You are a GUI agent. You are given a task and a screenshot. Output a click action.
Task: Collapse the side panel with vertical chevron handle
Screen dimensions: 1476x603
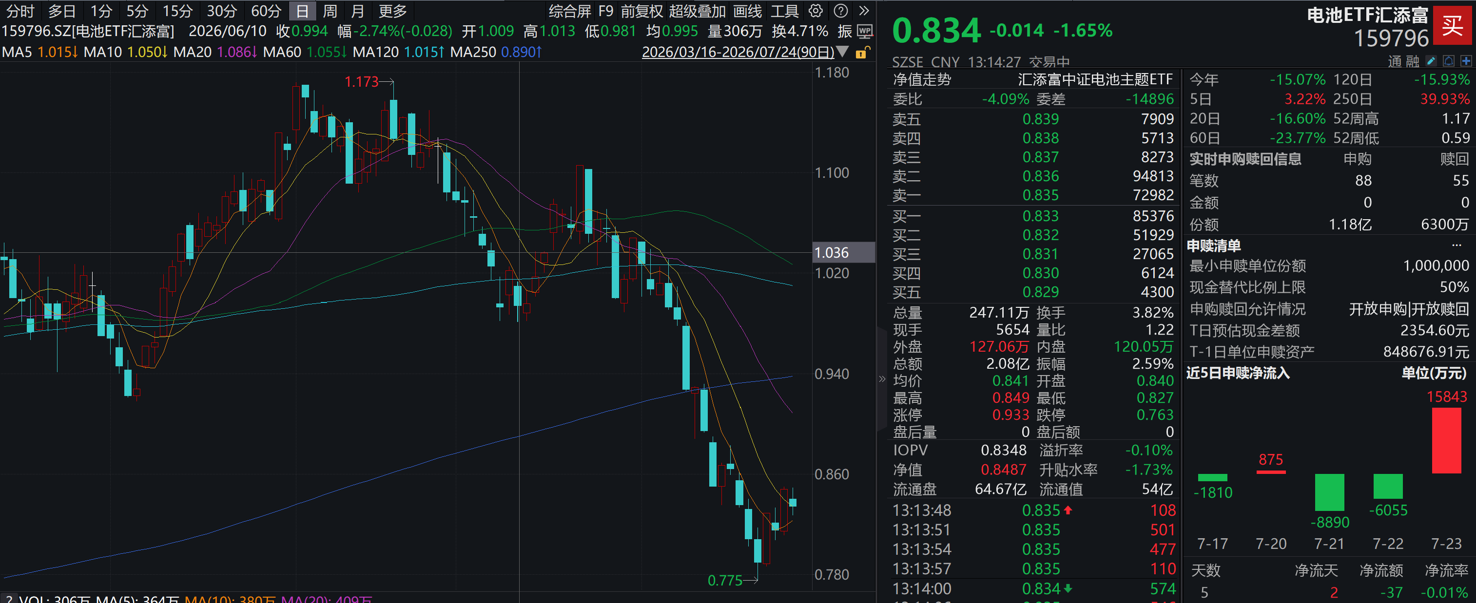click(x=882, y=378)
